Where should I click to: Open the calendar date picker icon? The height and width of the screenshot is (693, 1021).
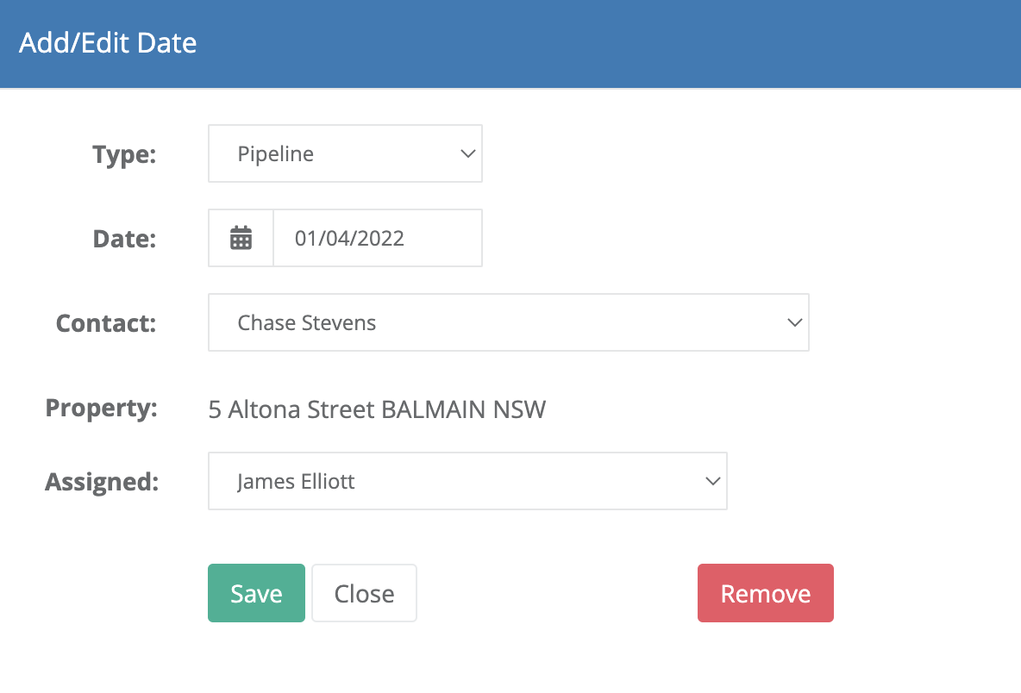[241, 238]
